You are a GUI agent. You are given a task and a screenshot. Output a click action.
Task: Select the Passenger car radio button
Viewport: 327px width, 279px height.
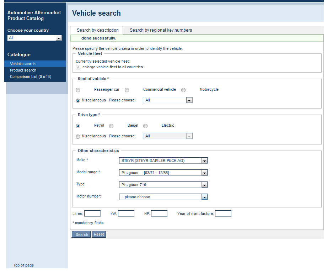click(78, 90)
